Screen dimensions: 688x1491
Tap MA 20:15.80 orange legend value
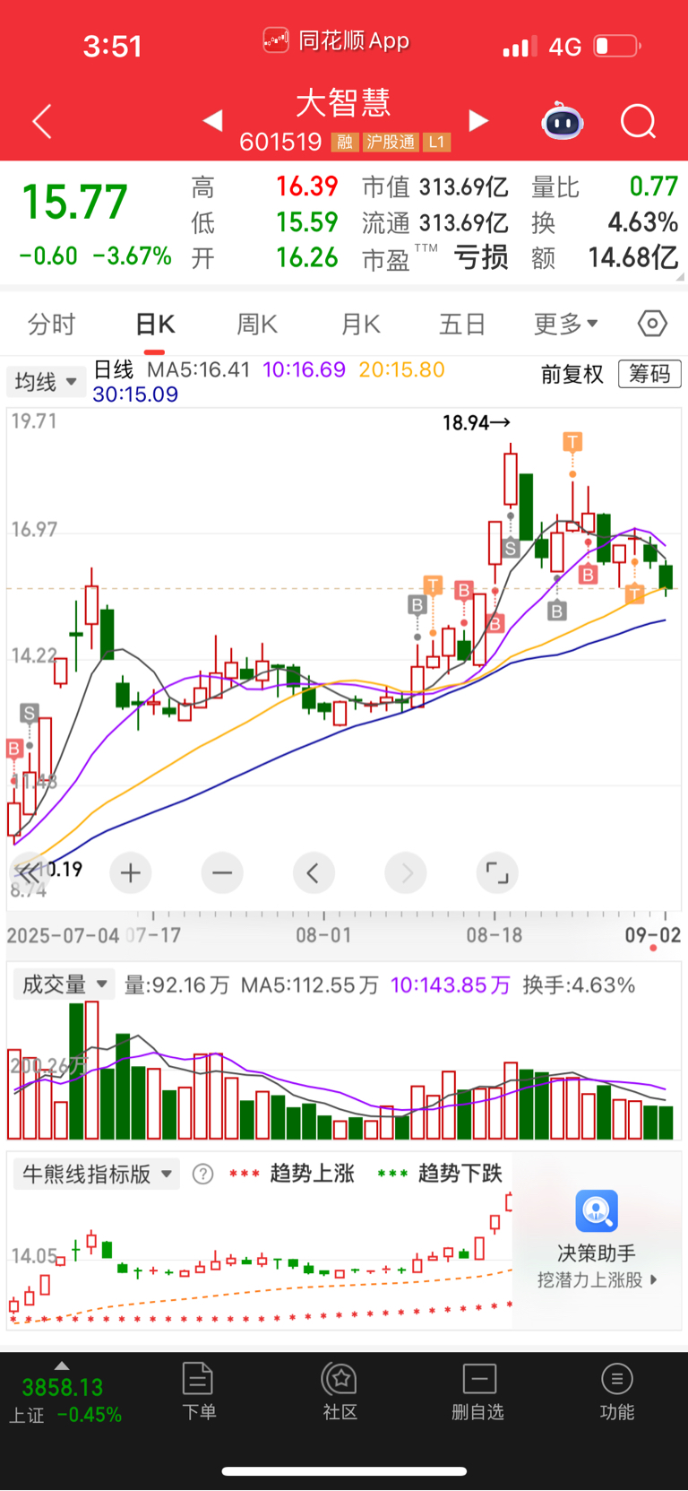point(401,370)
